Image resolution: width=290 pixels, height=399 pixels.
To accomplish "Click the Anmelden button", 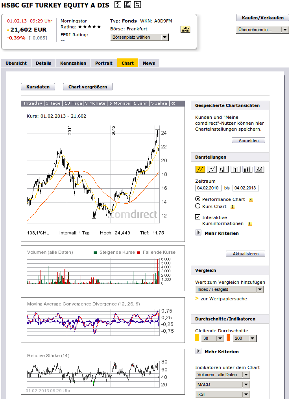I will point(248,140).
